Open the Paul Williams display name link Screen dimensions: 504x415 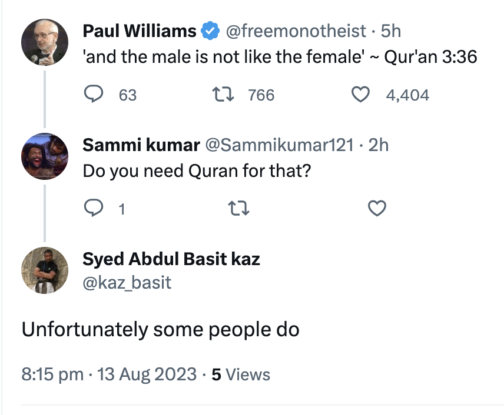(139, 31)
